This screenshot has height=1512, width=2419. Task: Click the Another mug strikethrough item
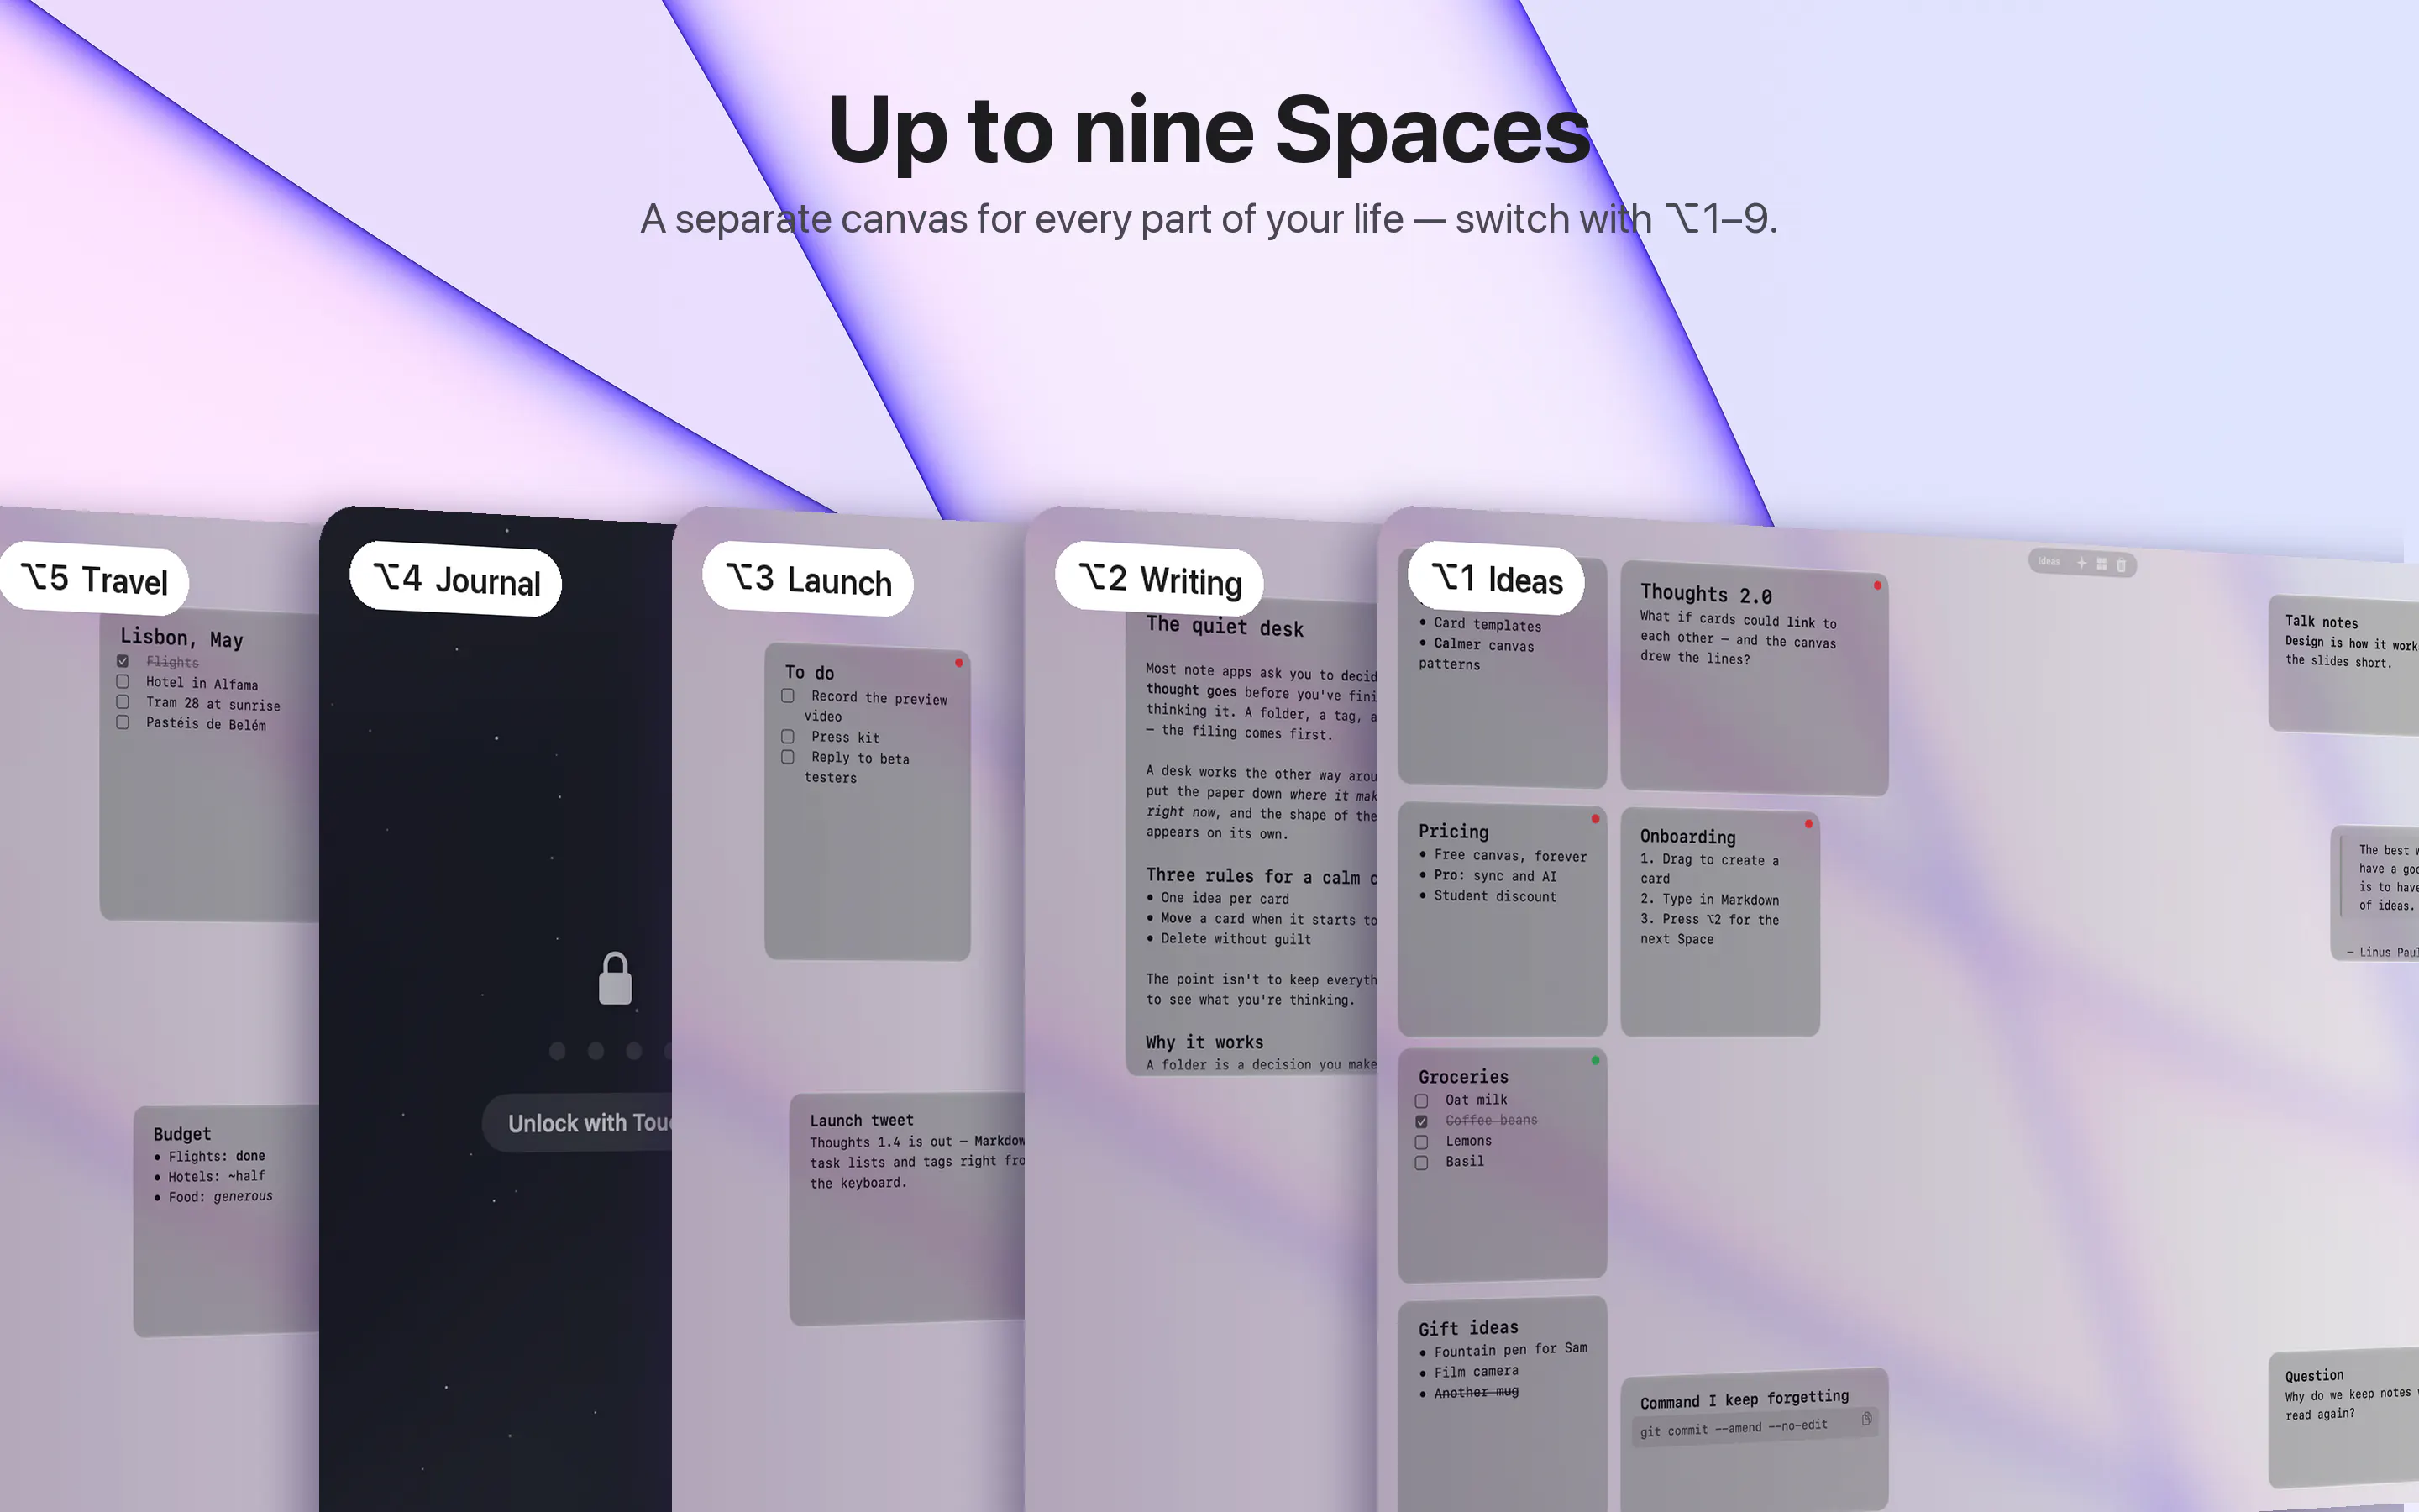[1477, 1392]
